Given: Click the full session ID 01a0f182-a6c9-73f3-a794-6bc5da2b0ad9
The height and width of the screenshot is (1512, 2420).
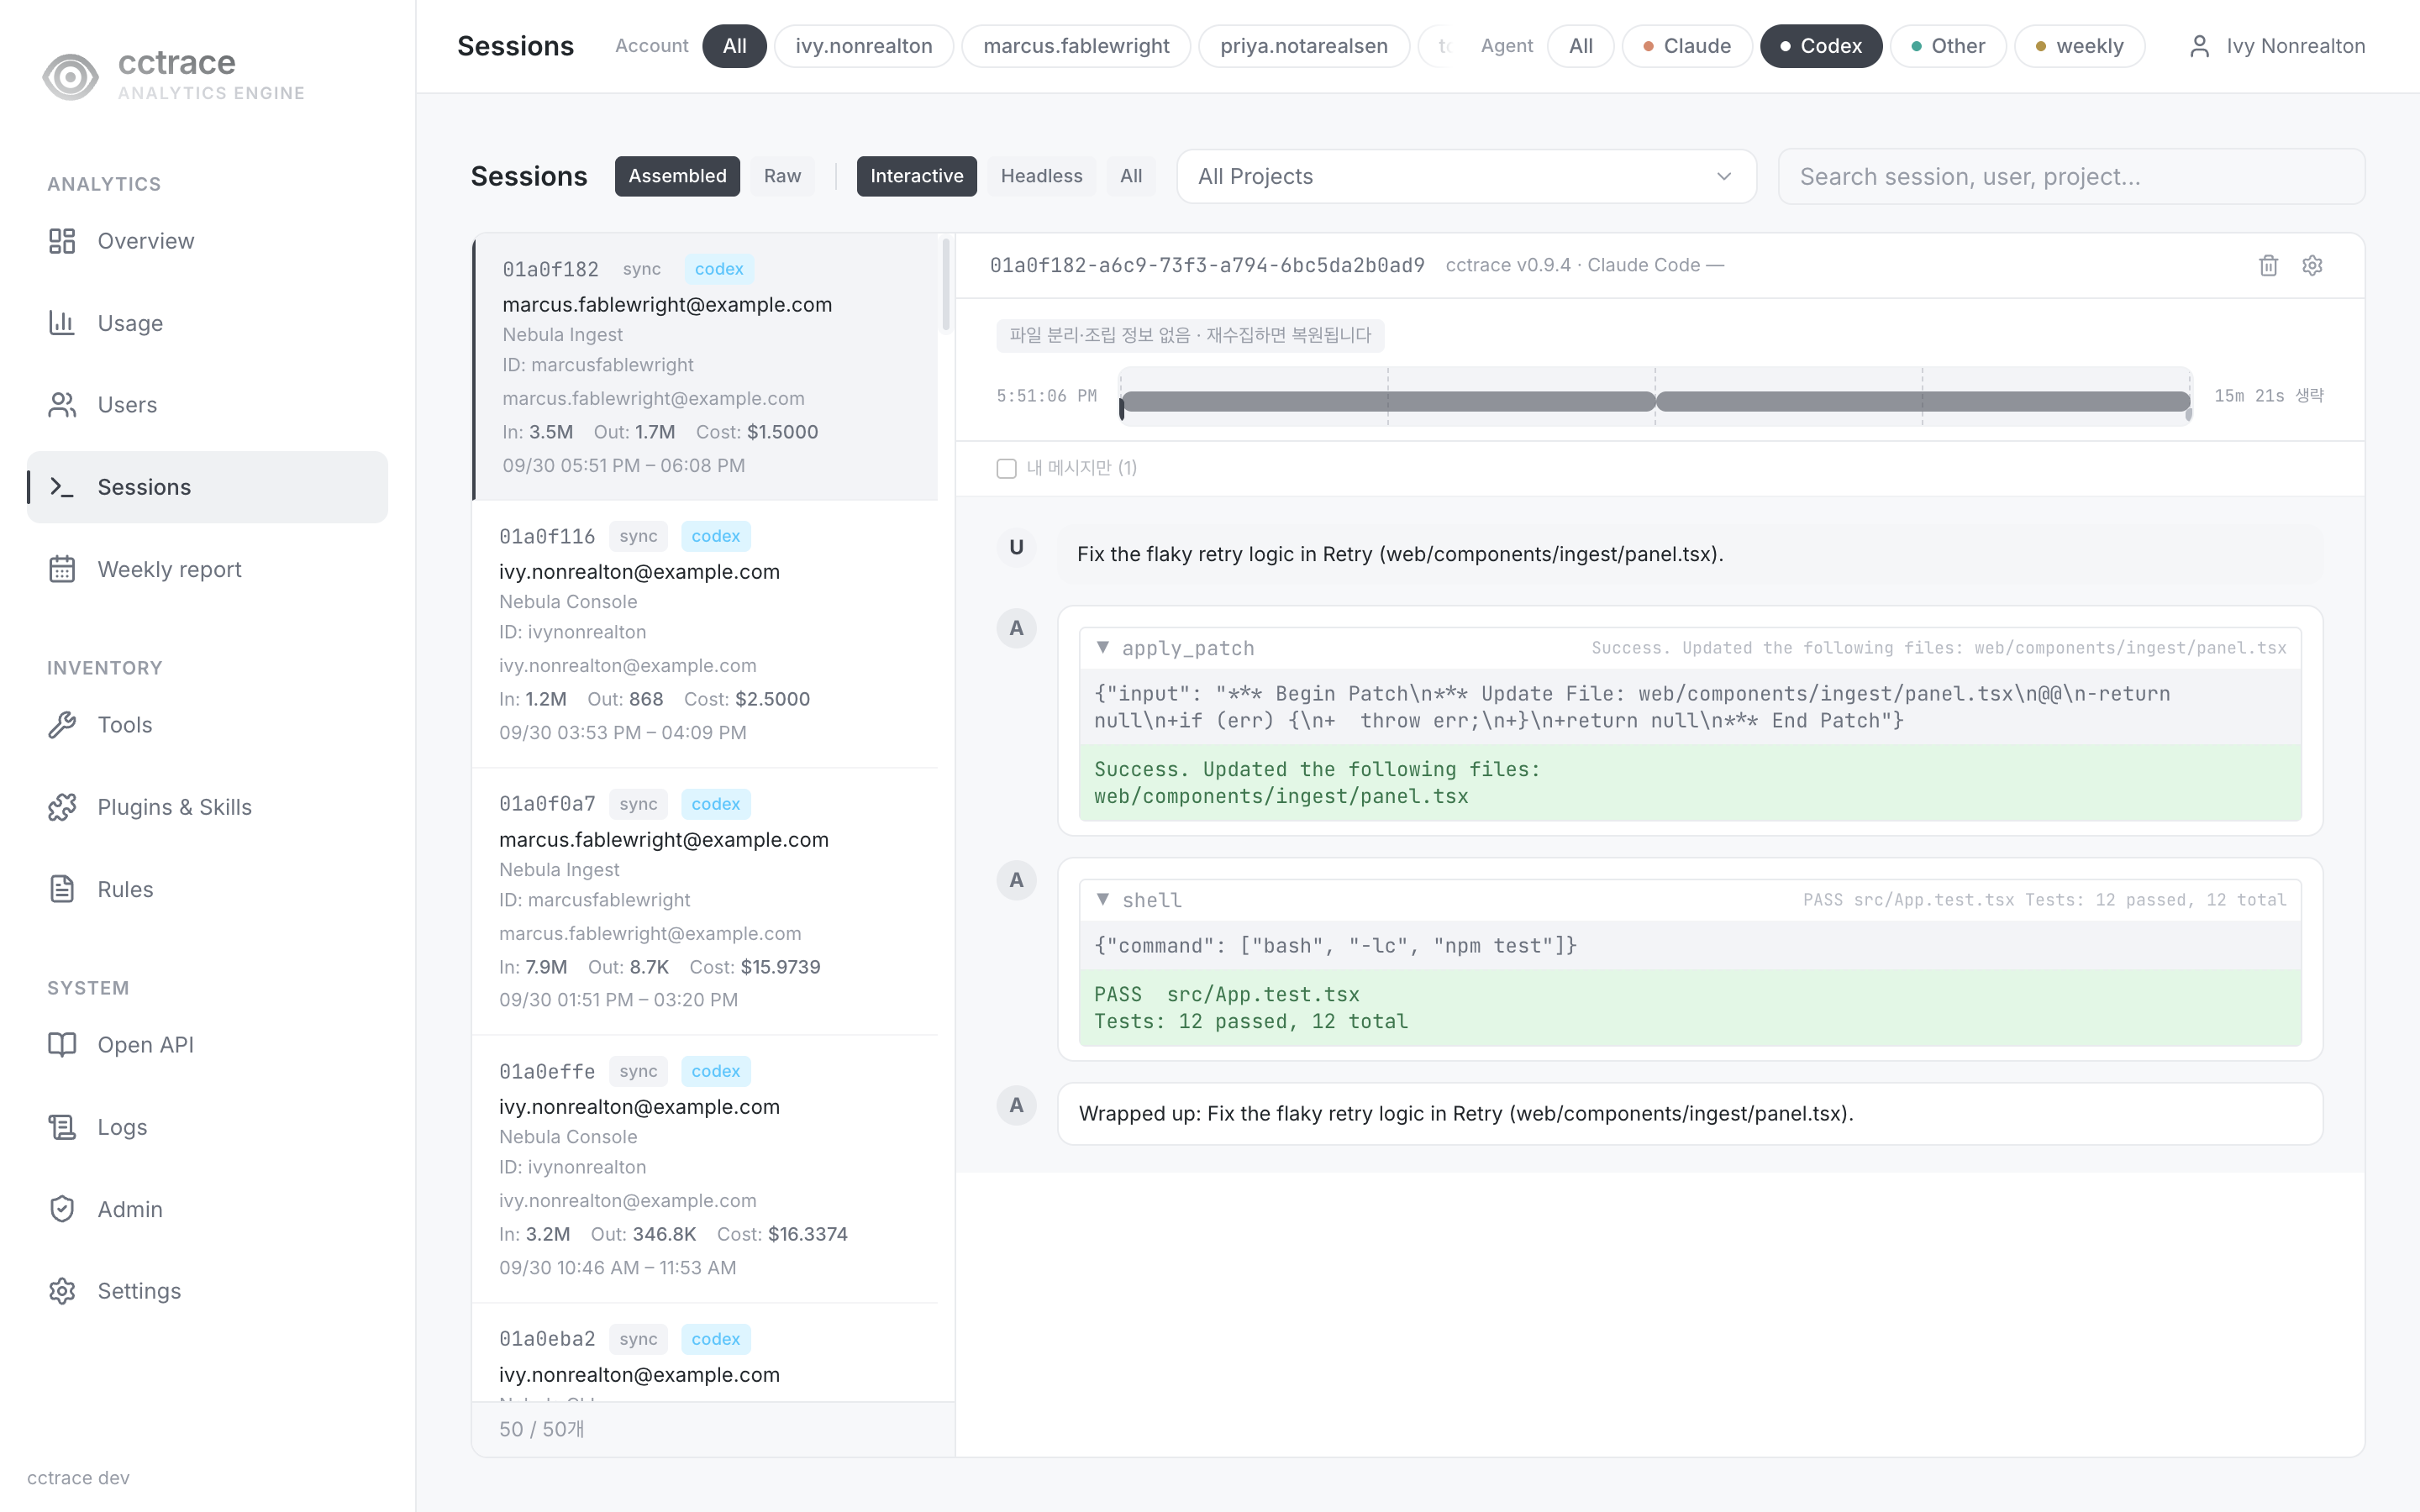Looking at the screenshot, I should tap(1207, 265).
